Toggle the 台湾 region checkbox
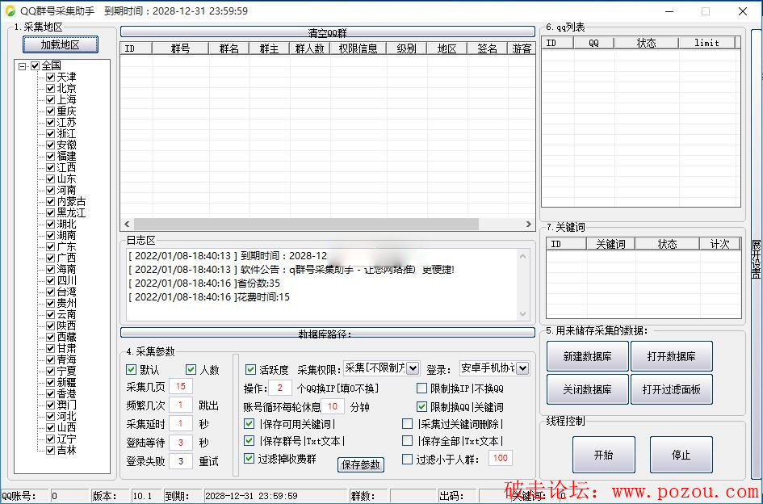The image size is (763, 504). coord(50,292)
